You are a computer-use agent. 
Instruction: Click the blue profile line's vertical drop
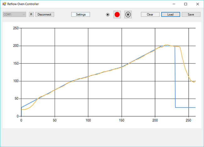coord(175,78)
